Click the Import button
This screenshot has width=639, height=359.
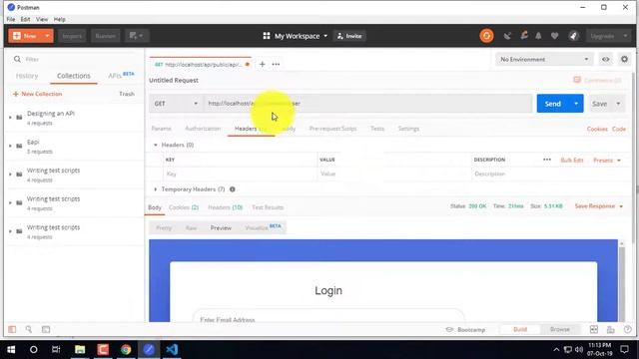pos(72,36)
